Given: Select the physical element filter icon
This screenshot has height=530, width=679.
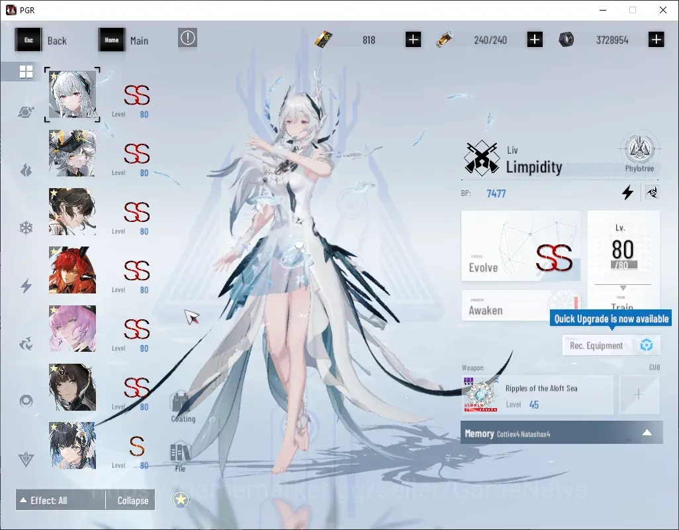Looking at the screenshot, I should [x=26, y=113].
